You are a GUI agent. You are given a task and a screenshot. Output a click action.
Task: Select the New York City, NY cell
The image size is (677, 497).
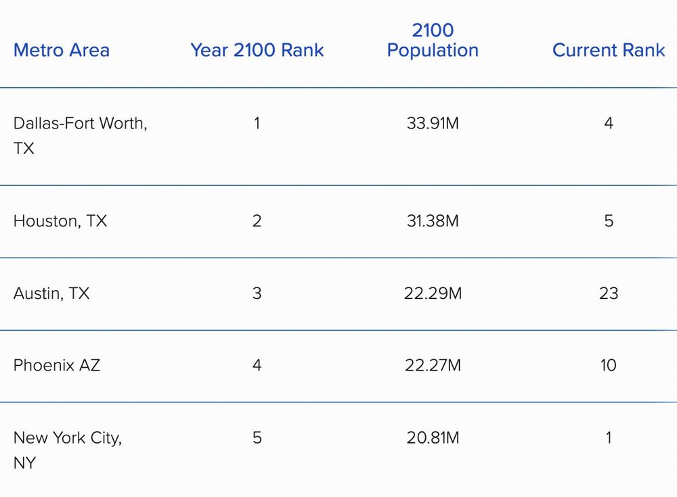coord(68,450)
